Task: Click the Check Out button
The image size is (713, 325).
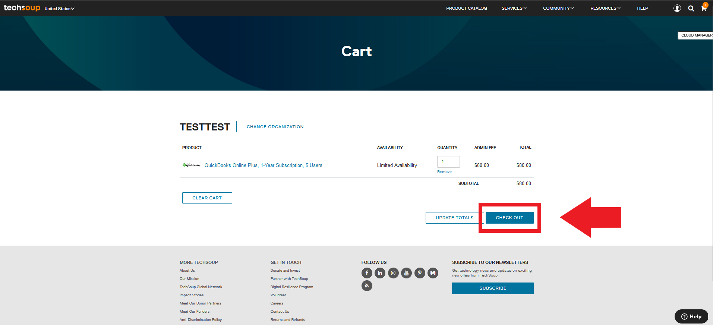Action: click(509, 218)
